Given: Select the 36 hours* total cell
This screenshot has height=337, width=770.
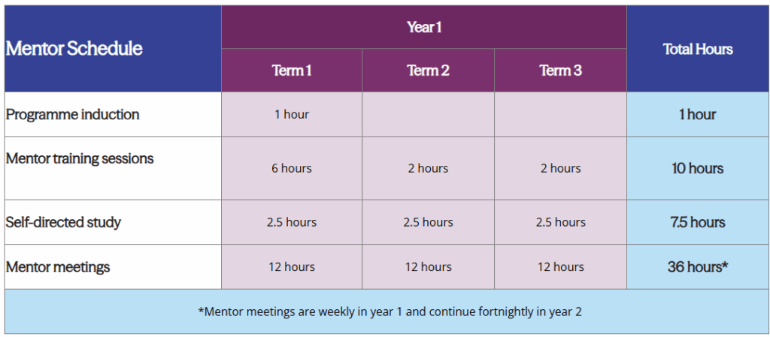Looking at the screenshot, I should 698,266.
